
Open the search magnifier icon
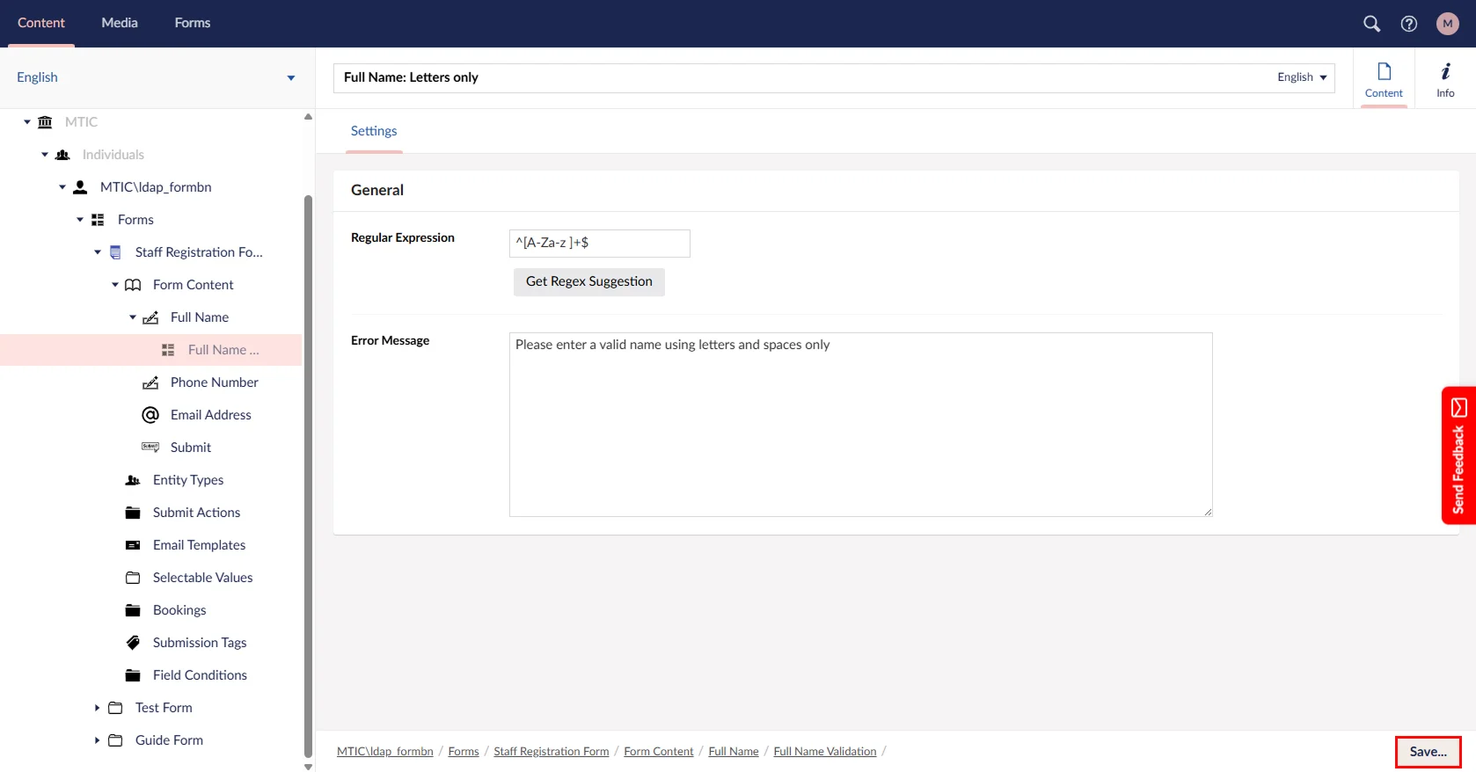click(x=1371, y=24)
